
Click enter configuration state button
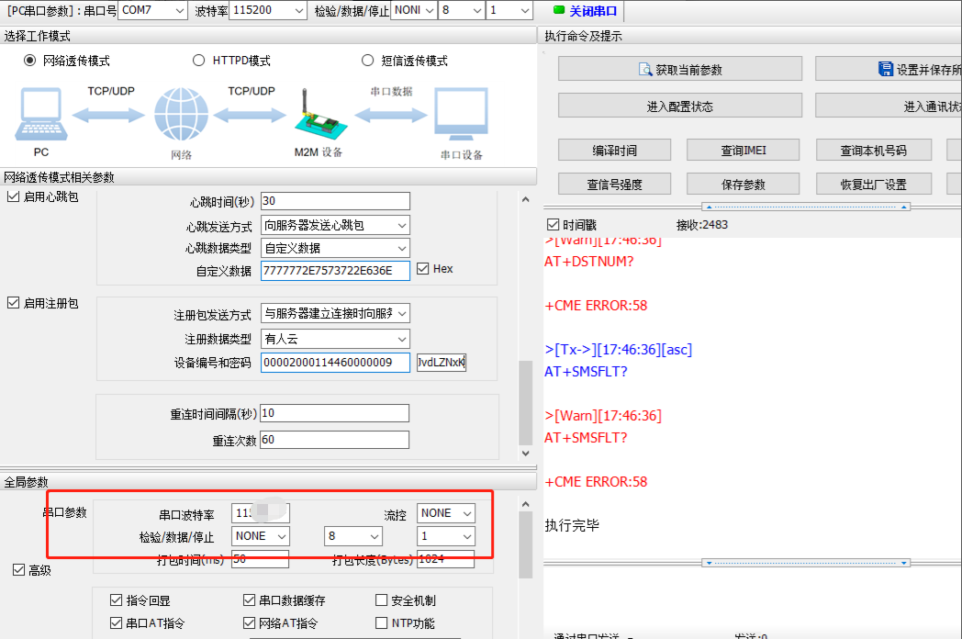pos(680,106)
